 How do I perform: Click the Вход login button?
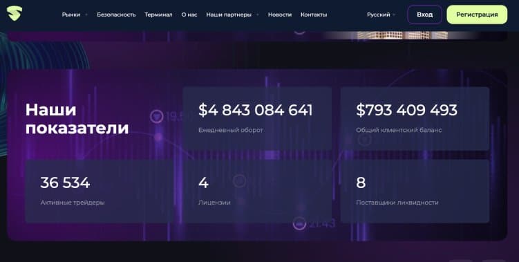point(424,15)
